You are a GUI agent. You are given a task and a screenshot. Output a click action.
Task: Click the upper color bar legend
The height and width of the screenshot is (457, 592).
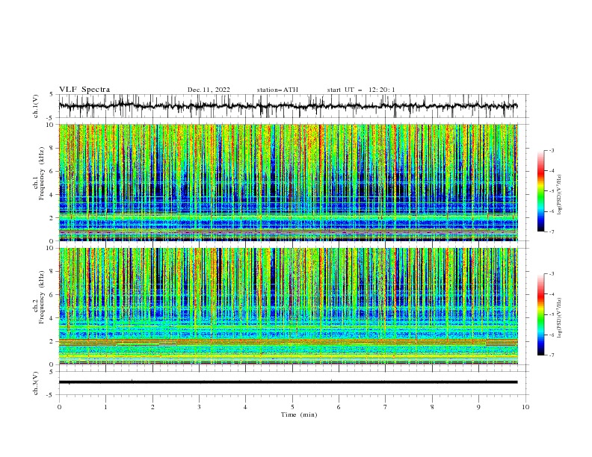[541, 191]
